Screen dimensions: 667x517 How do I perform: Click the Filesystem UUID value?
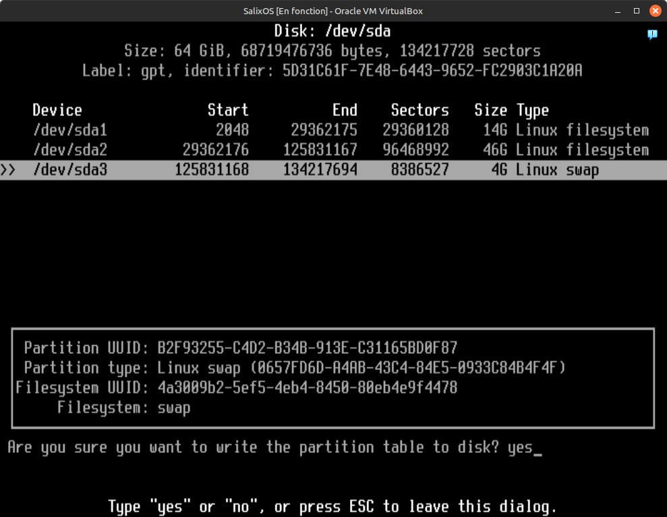click(x=308, y=388)
